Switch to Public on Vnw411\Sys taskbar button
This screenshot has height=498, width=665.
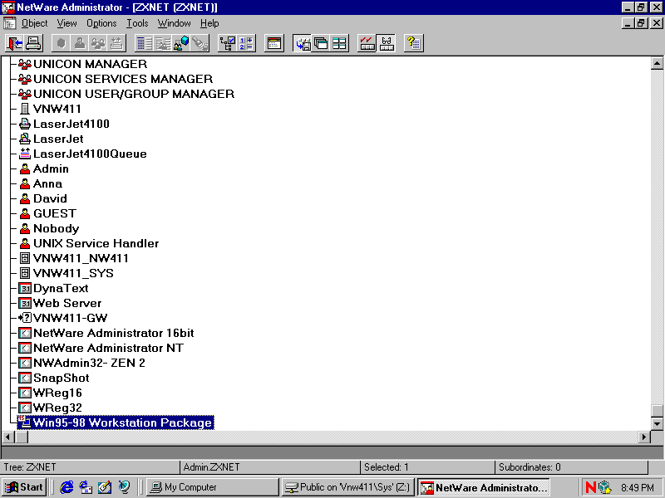[x=347, y=487]
